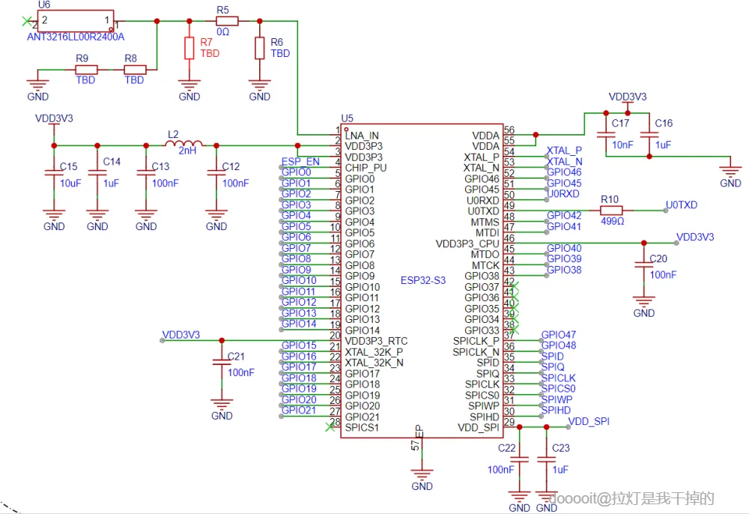Click the U5 designator text
The width and height of the screenshot is (749, 514).
point(348,118)
